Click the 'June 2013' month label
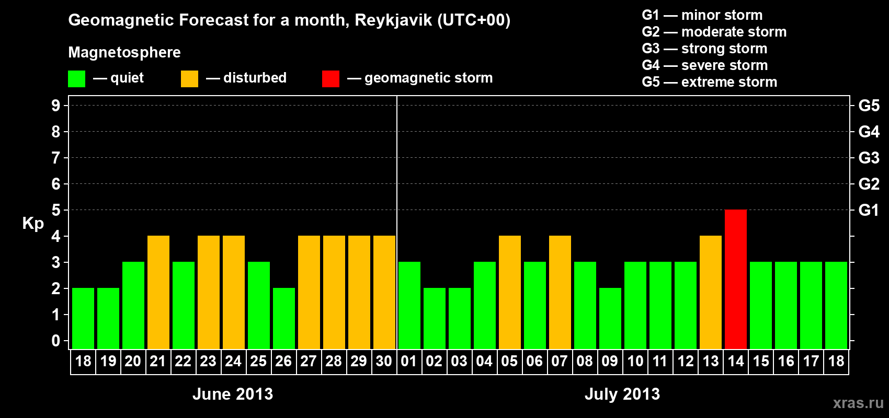The width and height of the screenshot is (889, 418). [x=233, y=394]
